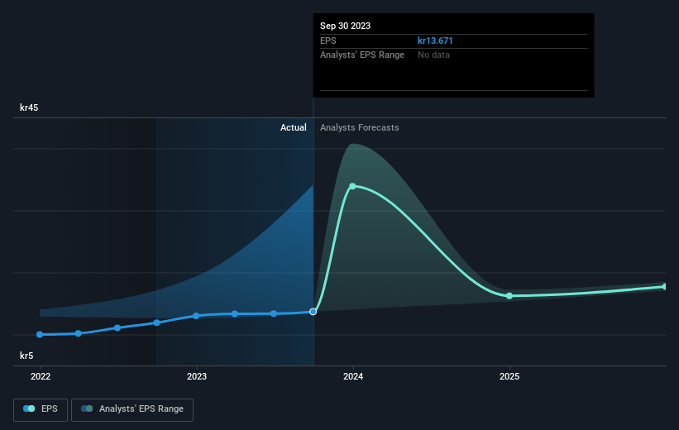Viewport: 679px width, 430px height.
Task: Click the 2025 x-axis label
Action: [x=509, y=376]
